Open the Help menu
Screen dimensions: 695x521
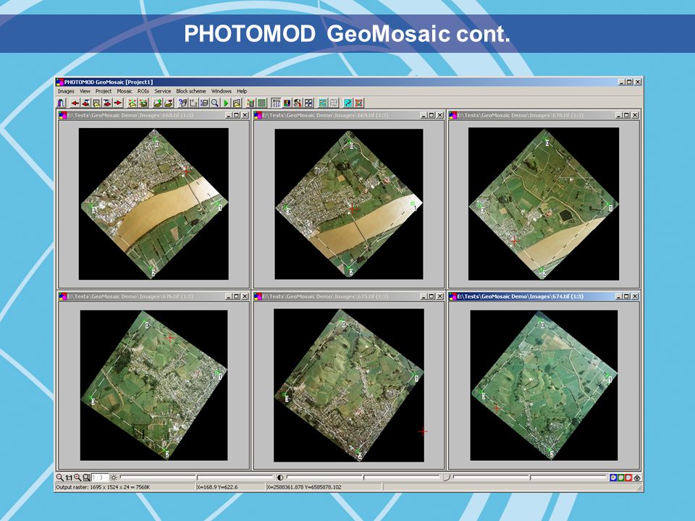coord(242,91)
